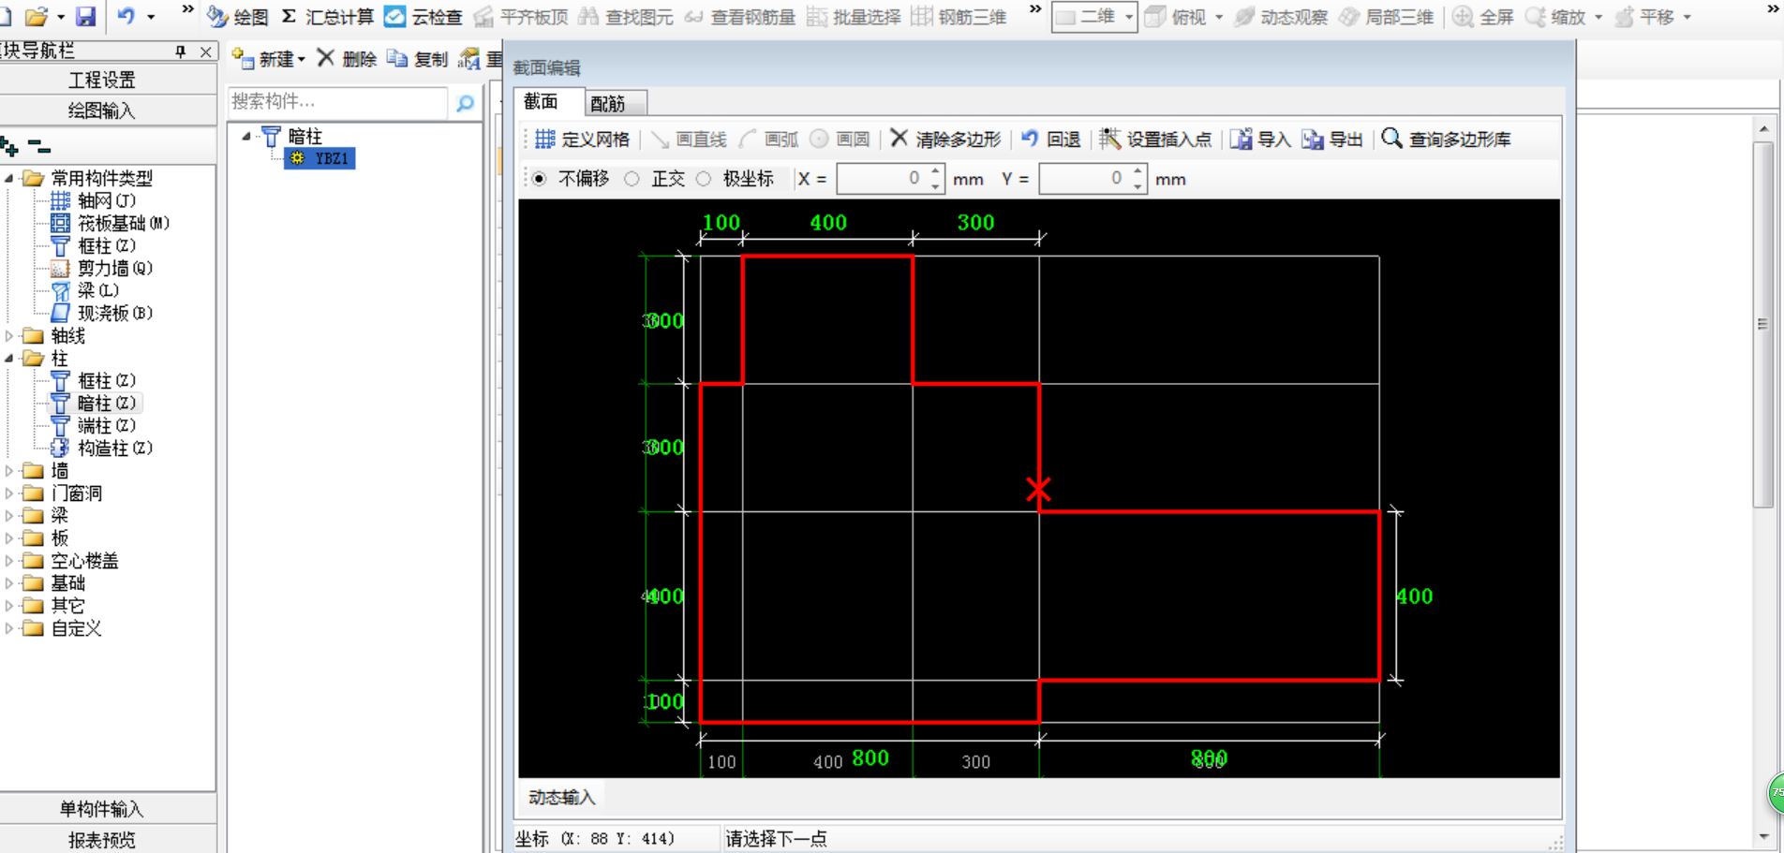Viewport: 1784px width, 853px height.
Task: Click 平移 pan tool
Action: click(x=1644, y=17)
